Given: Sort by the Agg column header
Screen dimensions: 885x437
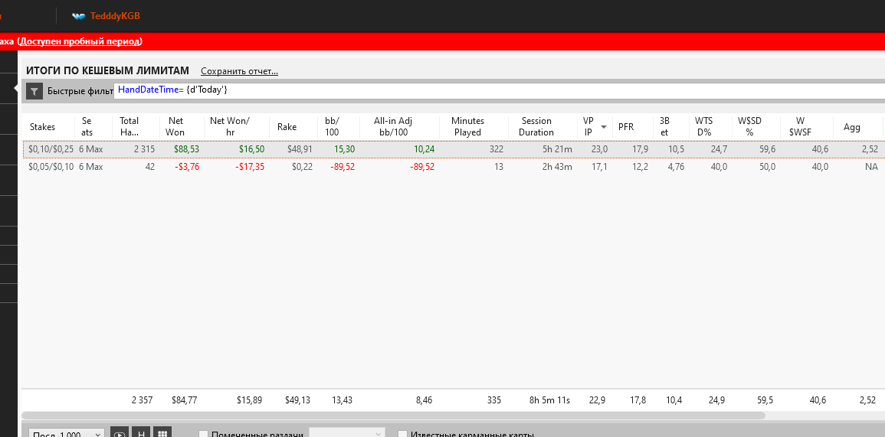Looking at the screenshot, I should click(x=852, y=127).
